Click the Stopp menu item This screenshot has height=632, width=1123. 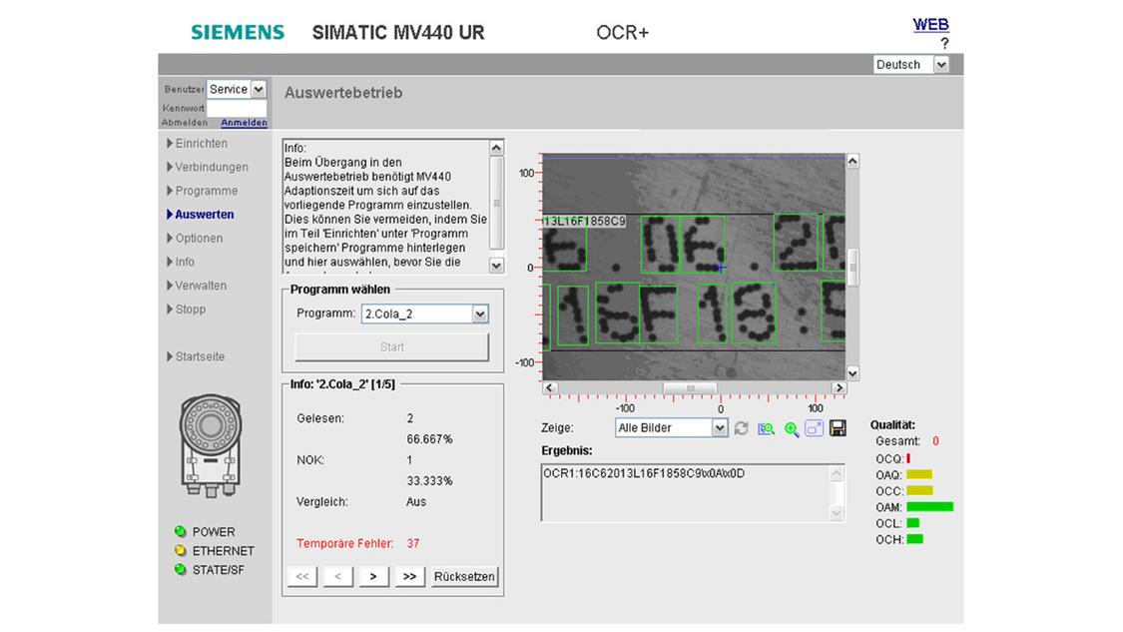click(x=187, y=309)
